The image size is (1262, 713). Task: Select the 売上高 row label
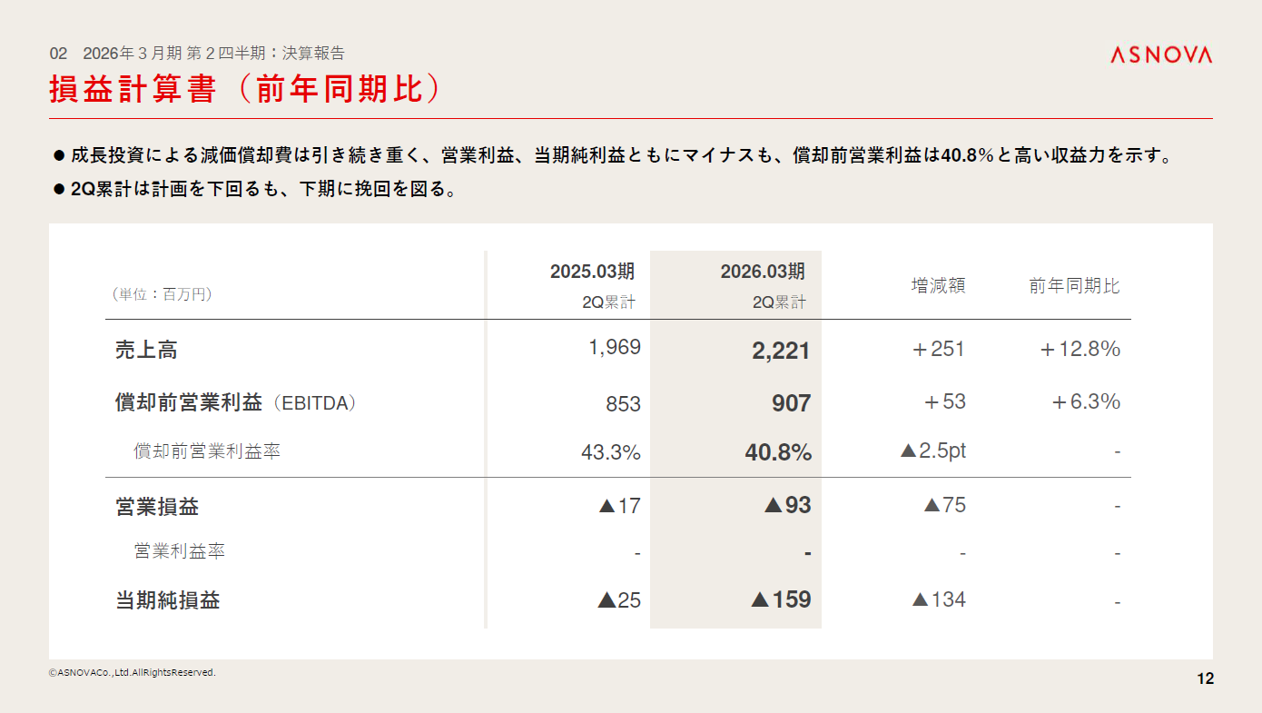[146, 351]
